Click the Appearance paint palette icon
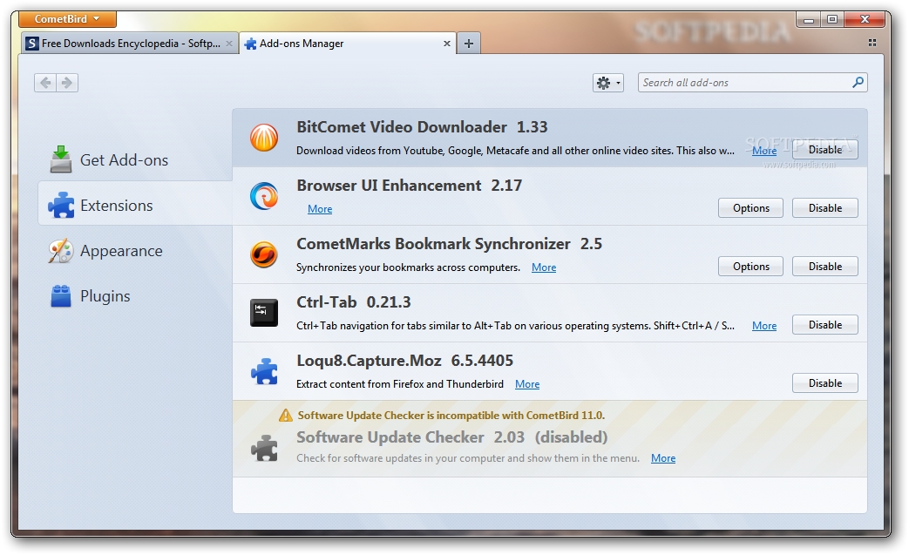This screenshot has width=909, height=555. pyautogui.click(x=61, y=251)
